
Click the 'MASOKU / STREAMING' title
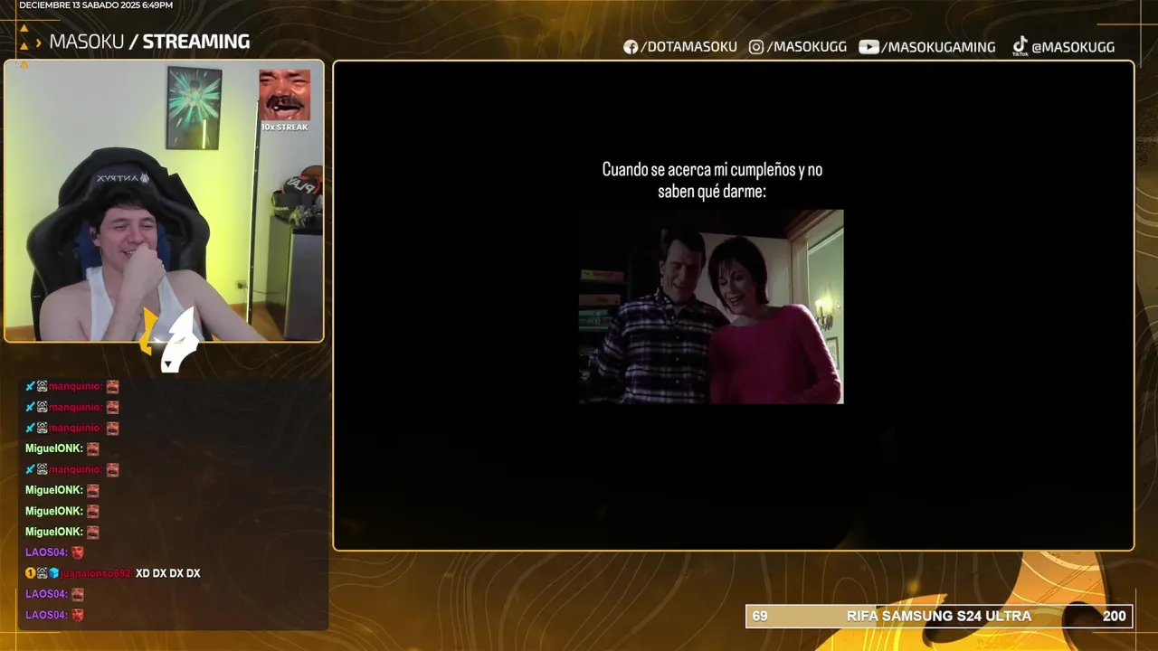(149, 42)
